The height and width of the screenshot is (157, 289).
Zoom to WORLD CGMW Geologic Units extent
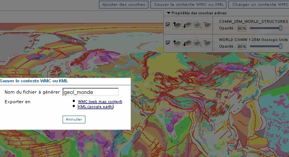(197, 43)
